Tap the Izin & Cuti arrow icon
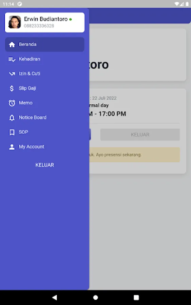This screenshot has height=305, width=191. 12,74
